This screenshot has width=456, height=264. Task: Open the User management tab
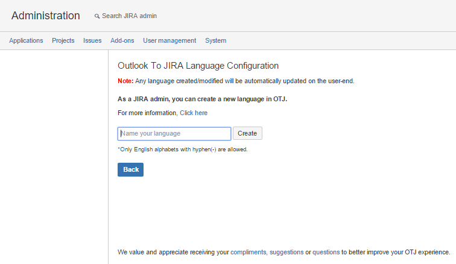tap(169, 41)
